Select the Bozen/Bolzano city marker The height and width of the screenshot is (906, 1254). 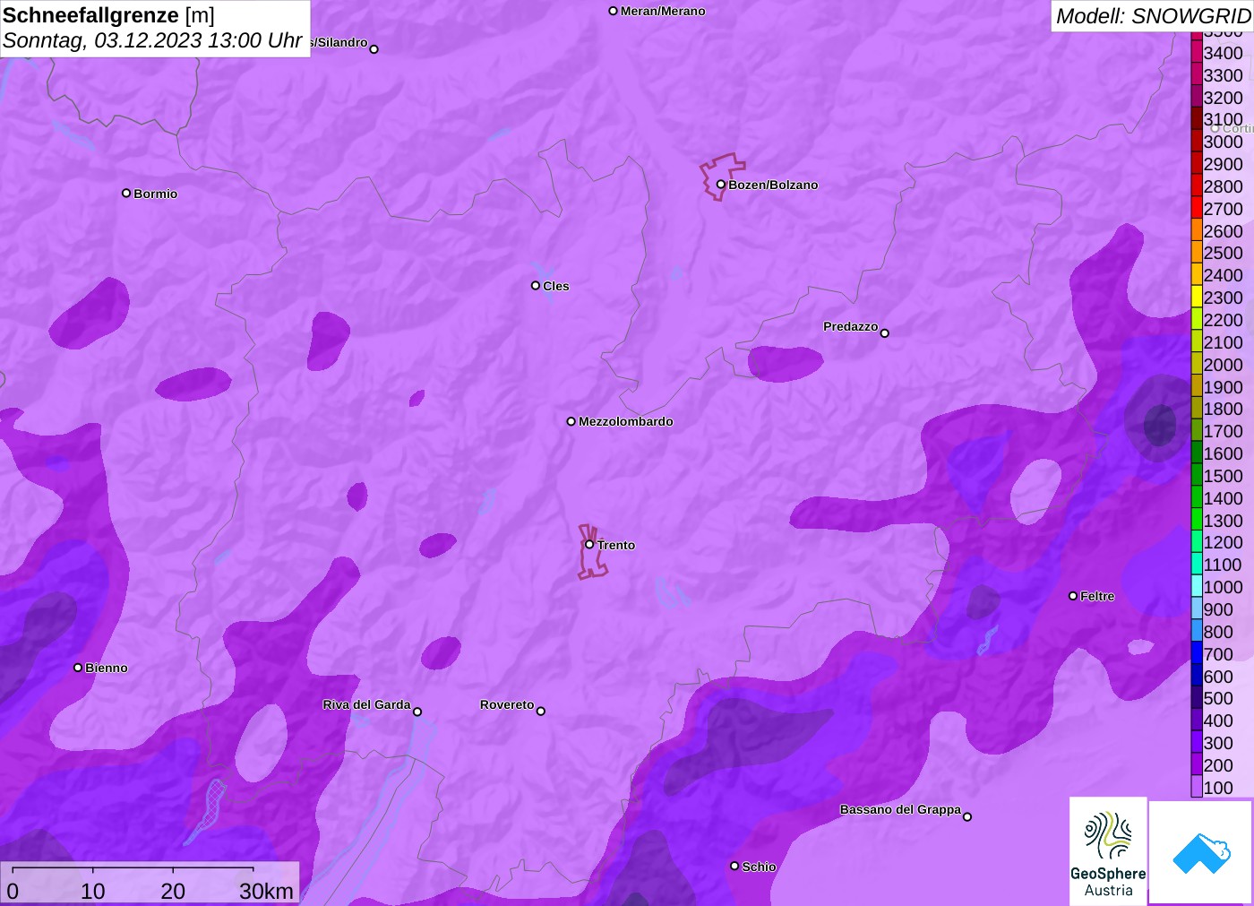[720, 185]
